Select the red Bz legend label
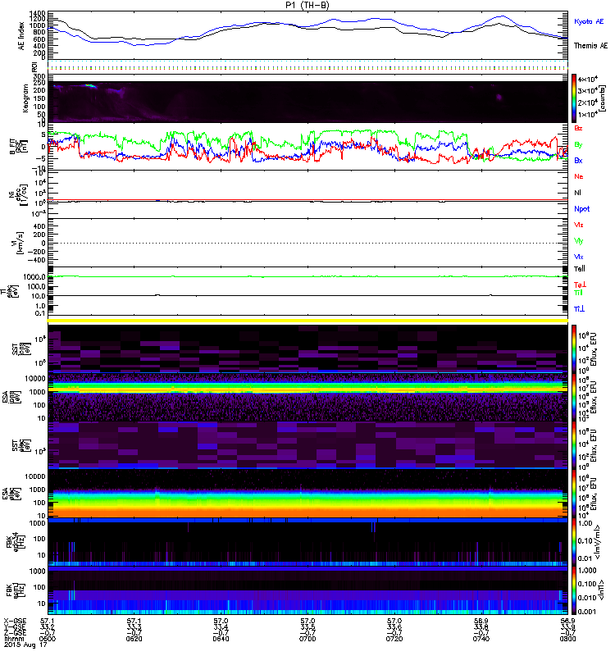This screenshot has height=656, width=615. 579,129
